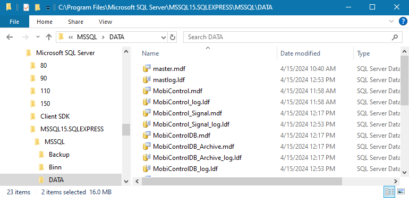Click MSSQL in the address bar

(87, 37)
